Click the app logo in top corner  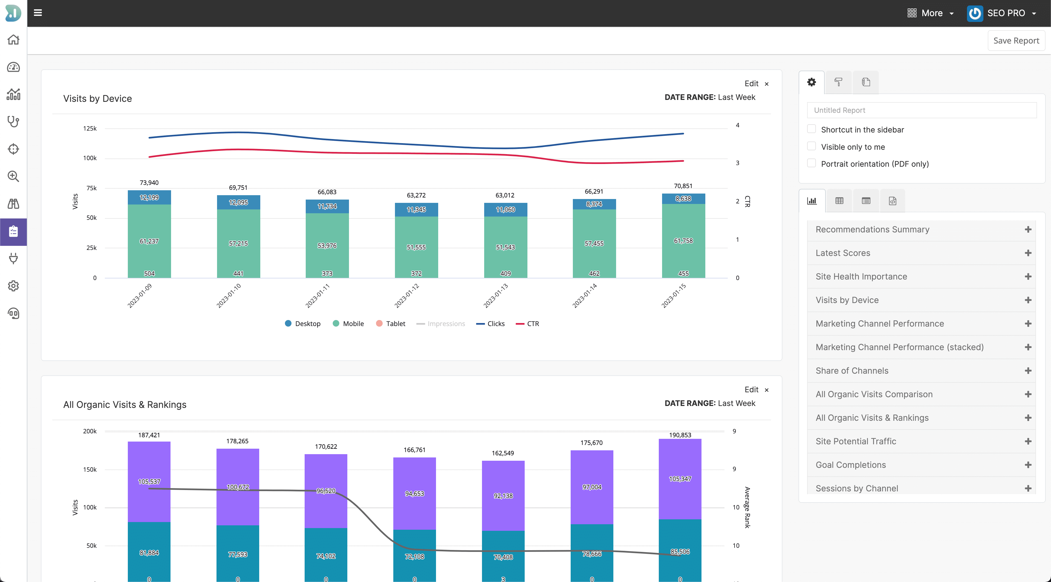pos(13,13)
